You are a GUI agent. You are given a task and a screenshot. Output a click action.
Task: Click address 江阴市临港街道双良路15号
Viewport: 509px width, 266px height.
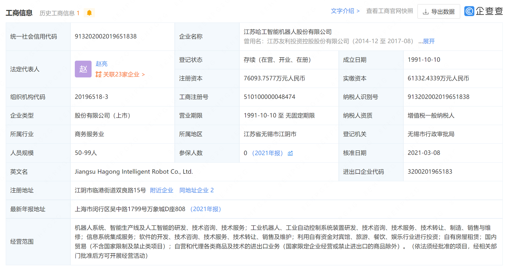click(110, 190)
